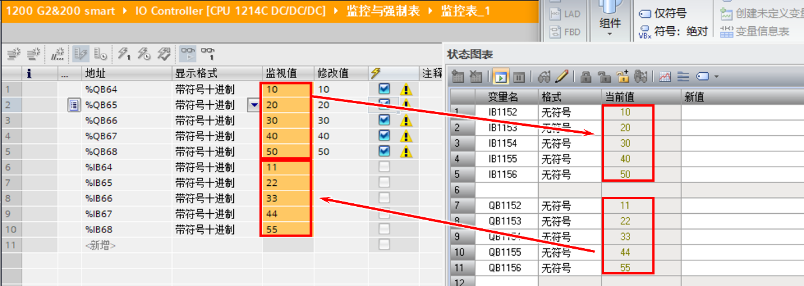Click the warning triangle in %QB68 row
Viewport: 804px width, 286px height.
click(406, 152)
